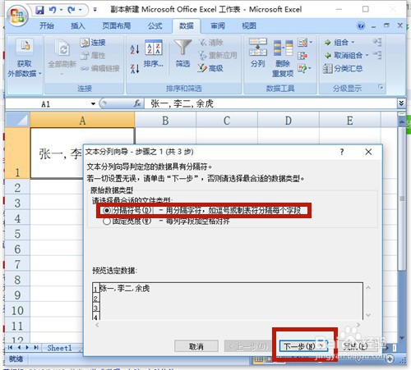Viewport: 411px width, 370px height.
Task: Click Subtotal button
Action: pyautogui.click(x=343, y=68)
